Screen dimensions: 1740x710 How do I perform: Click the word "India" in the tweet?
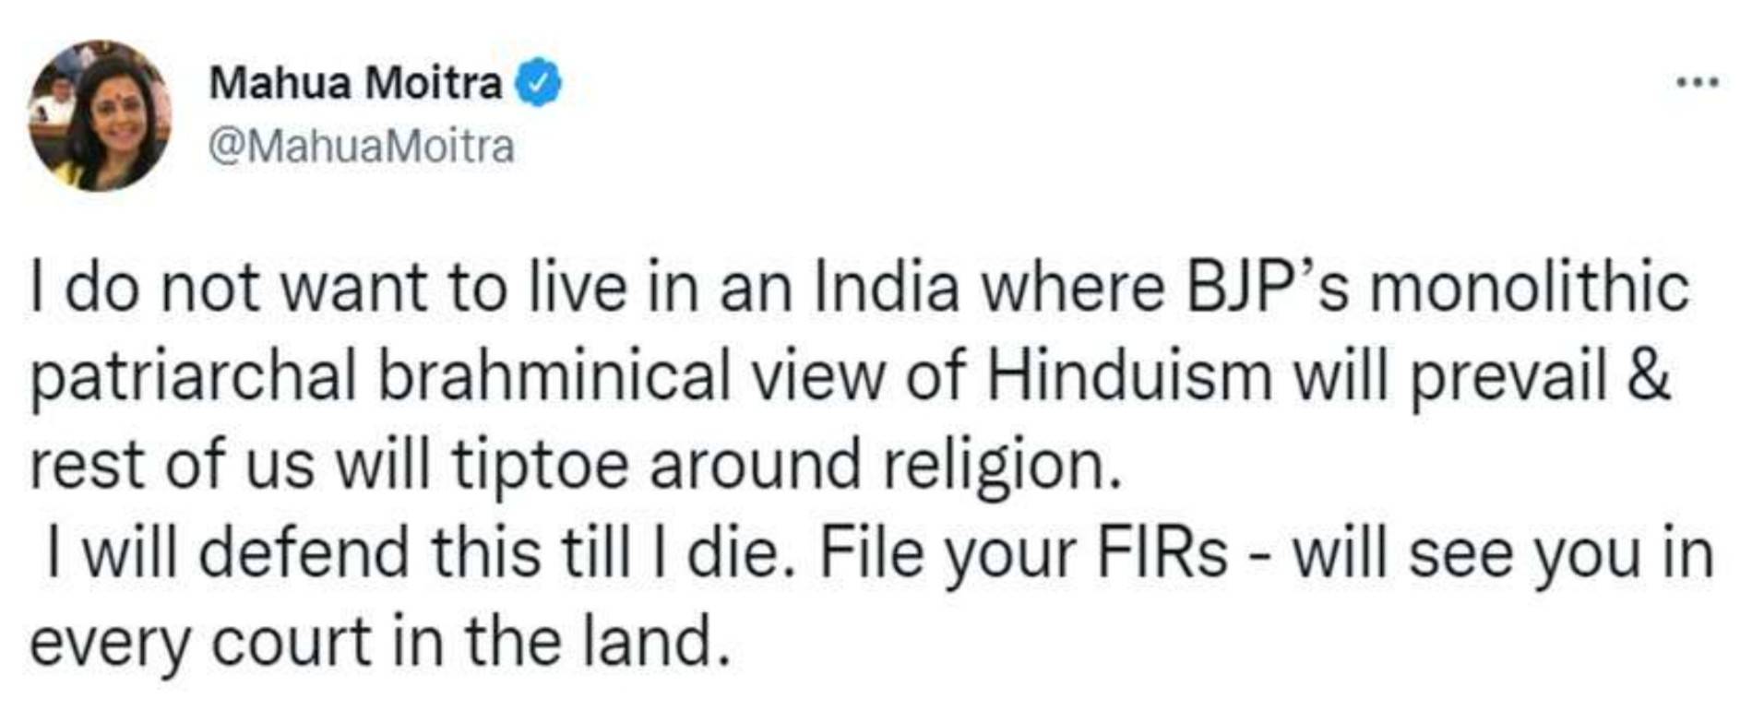[x=887, y=288]
